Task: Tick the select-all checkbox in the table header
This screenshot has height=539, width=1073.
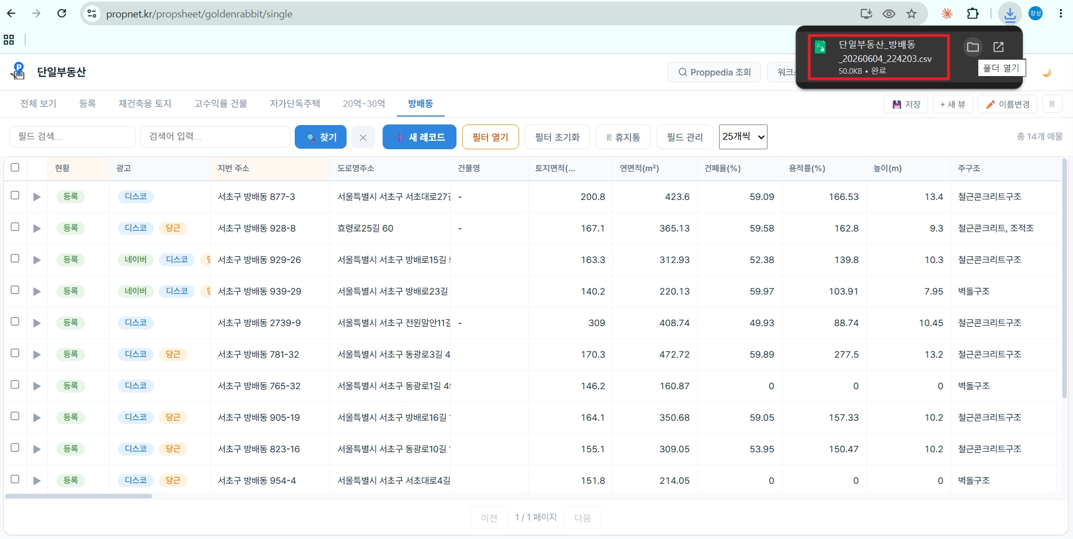Action: (15, 167)
